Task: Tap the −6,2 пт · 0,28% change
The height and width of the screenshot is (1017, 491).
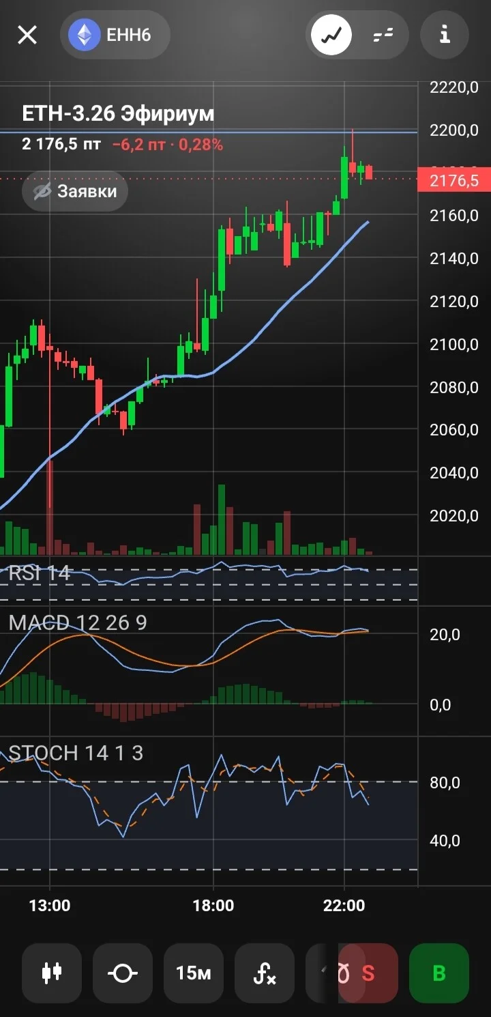Action: click(x=168, y=145)
